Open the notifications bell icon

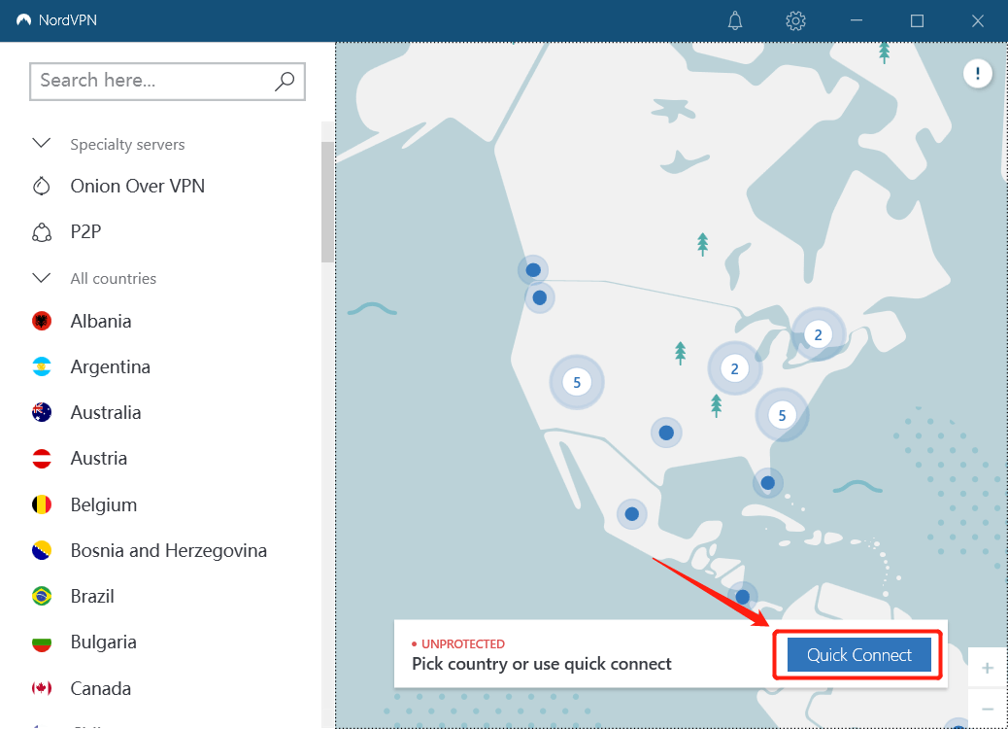737,20
